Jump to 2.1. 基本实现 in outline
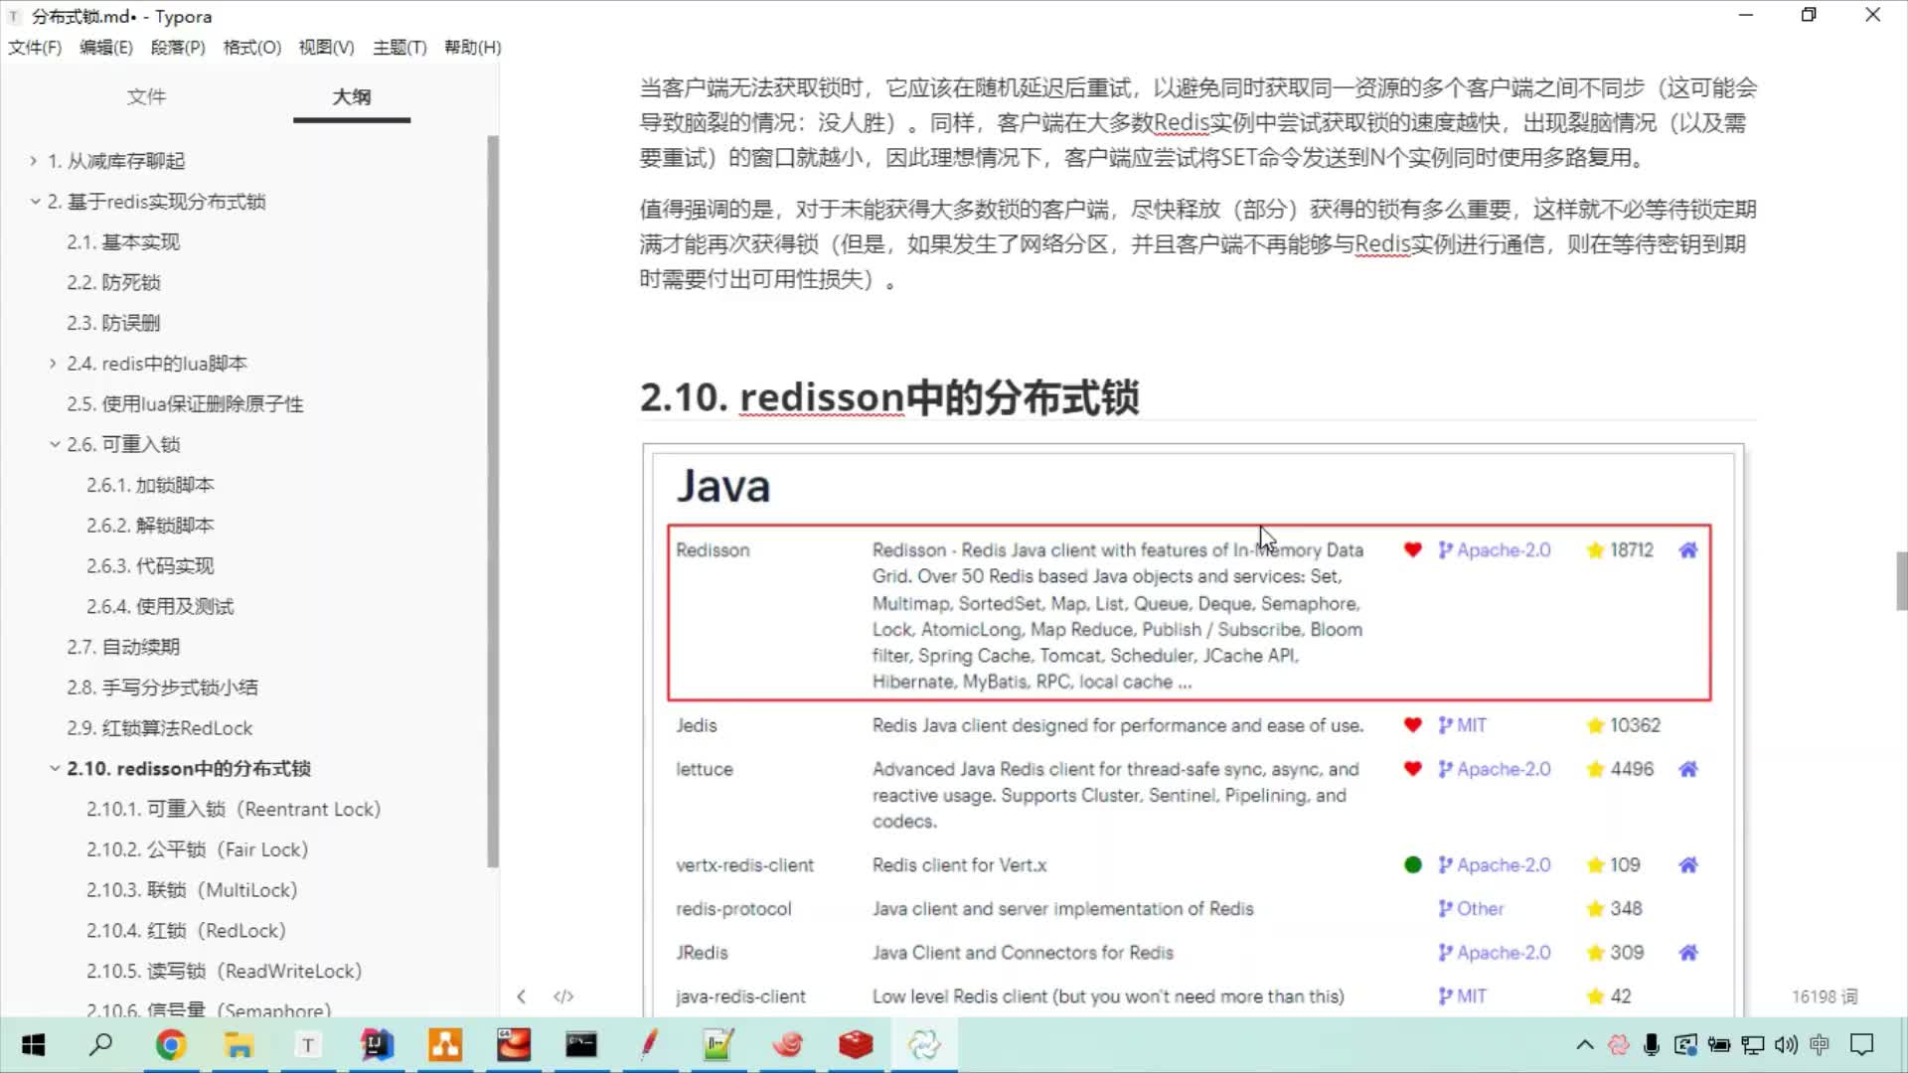The height and width of the screenshot is (1073, 1908). (123, 241)
